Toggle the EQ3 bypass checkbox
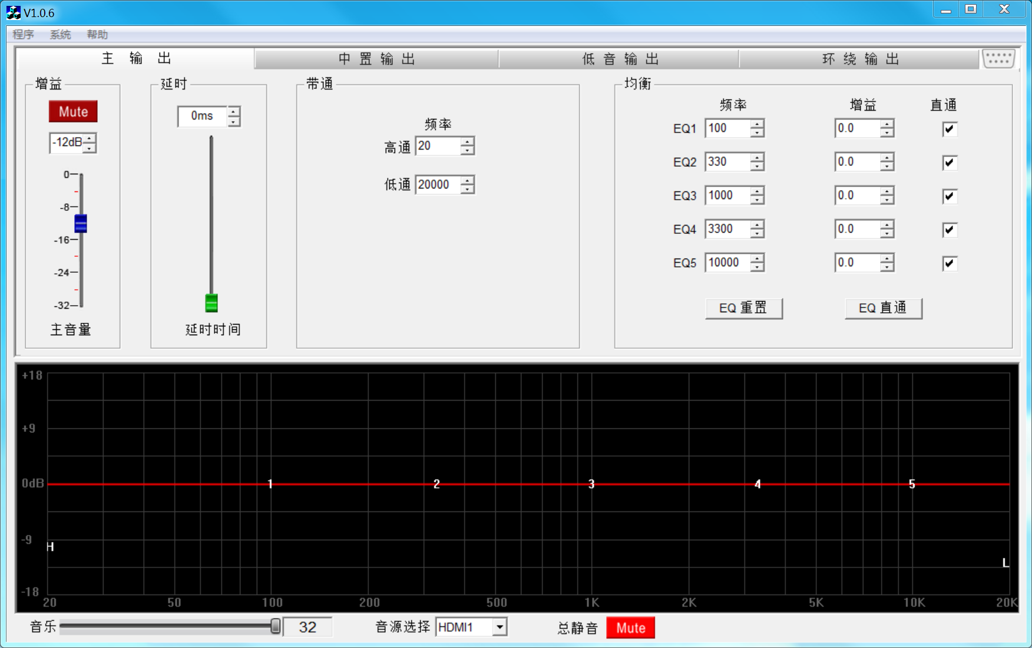The image size is (1032, 648). [x=949, y=196]
